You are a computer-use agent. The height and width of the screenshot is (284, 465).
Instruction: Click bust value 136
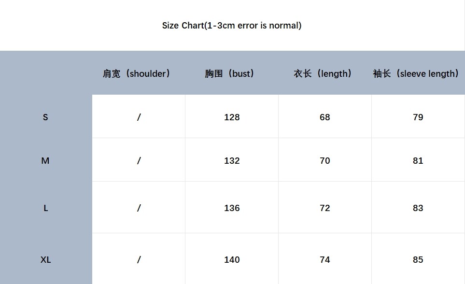pos(232,208)
